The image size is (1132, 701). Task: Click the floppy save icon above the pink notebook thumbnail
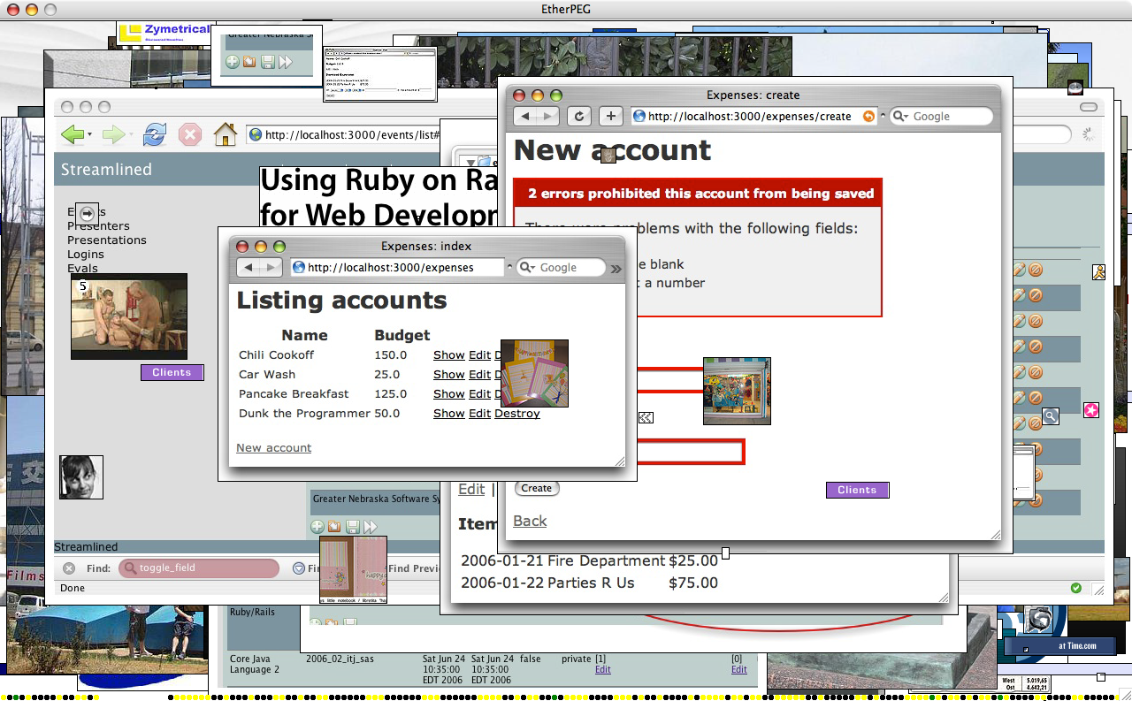click(x=352, y=527)
